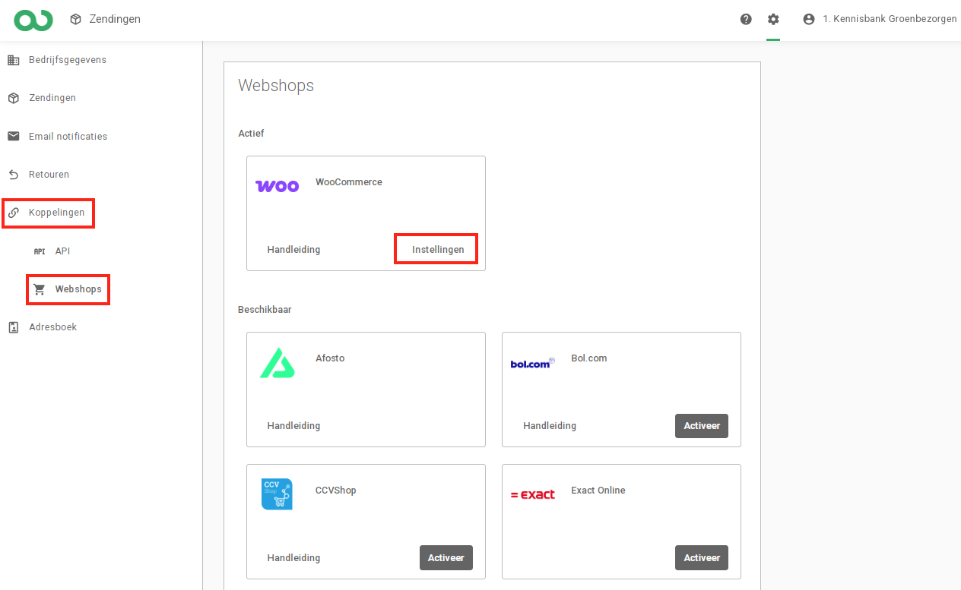Open Adresboek in the sidebar
The height and width of the screenshot is (590, 961).
pyautogui.click(x=52, y=327)
